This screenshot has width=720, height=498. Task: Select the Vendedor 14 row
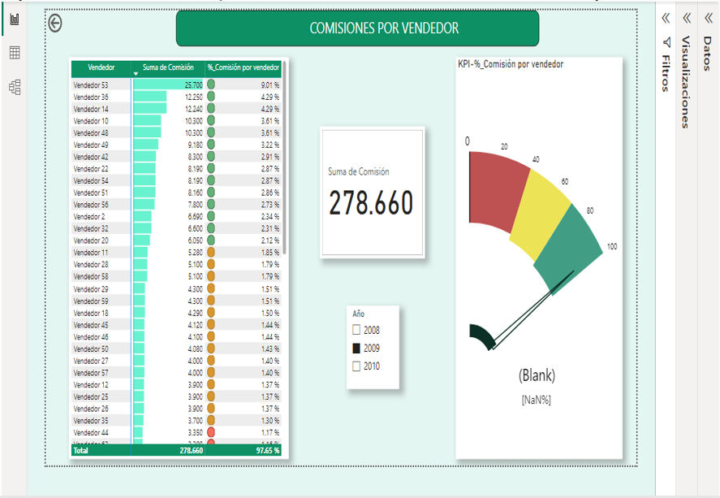(x=177, y=109)
